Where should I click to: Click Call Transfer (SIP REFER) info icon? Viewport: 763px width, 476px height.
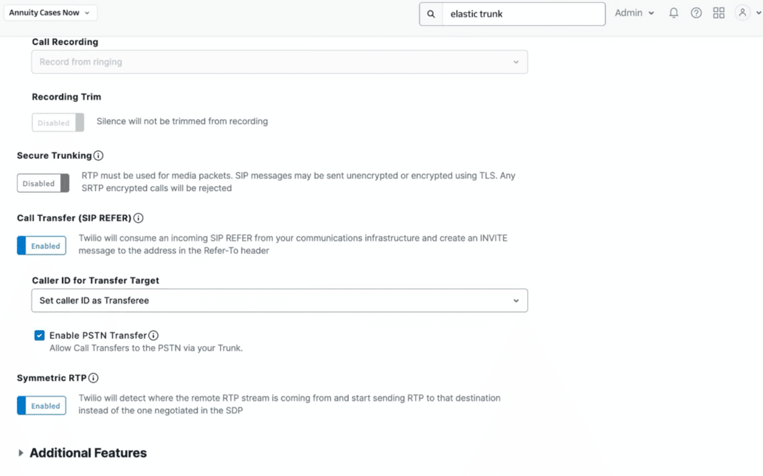(139, 218)
